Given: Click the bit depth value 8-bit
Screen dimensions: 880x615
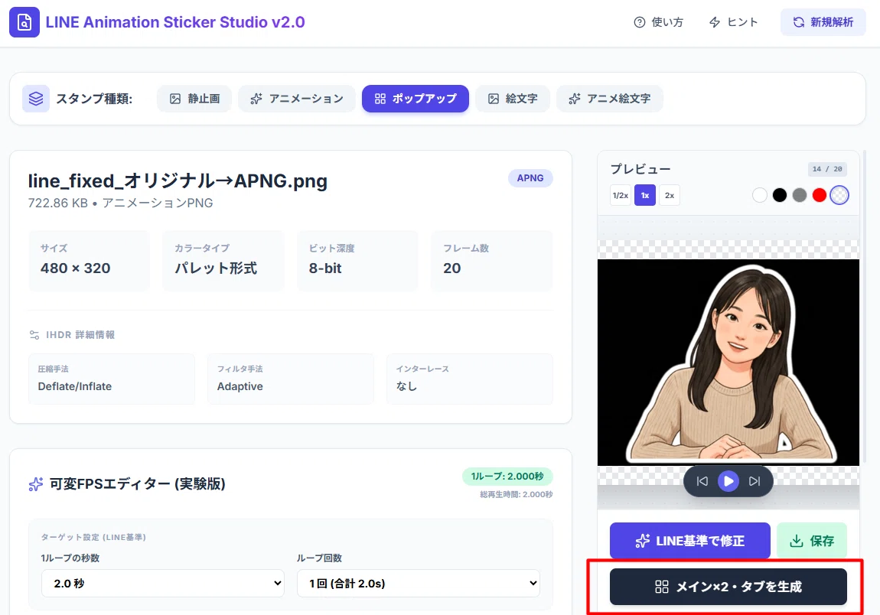Looking at the screenshot, I should [325, 268].
